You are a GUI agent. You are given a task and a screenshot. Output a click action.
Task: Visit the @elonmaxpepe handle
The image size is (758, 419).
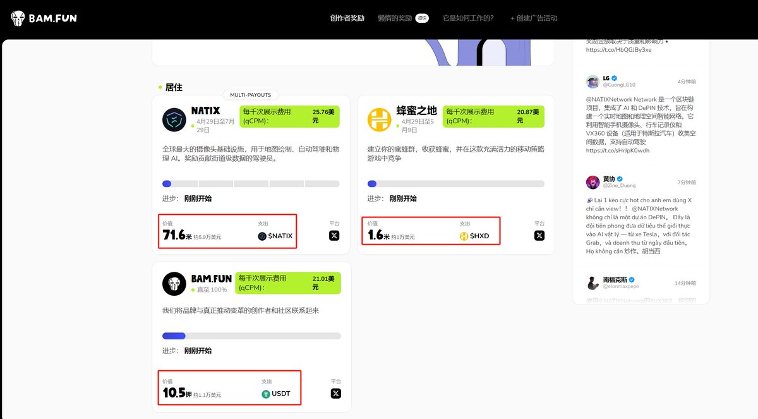click(x=621, y=286)
